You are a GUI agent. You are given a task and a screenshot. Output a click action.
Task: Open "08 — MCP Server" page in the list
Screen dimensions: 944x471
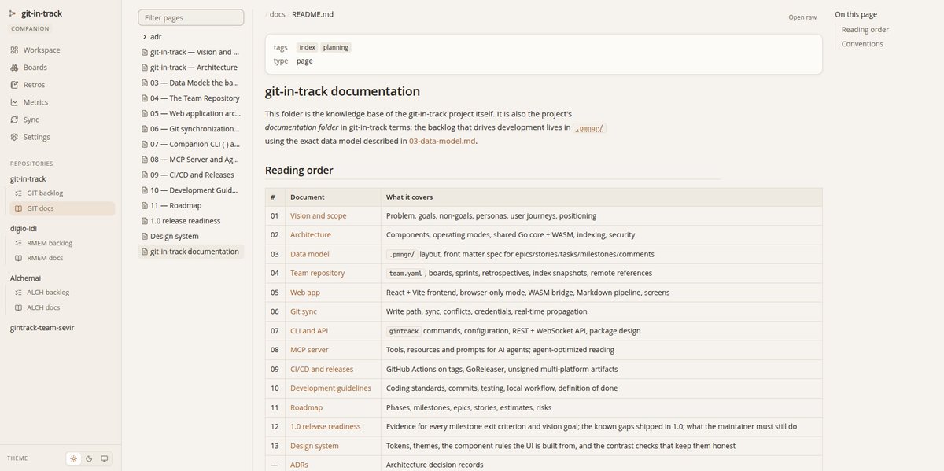point(191,160)
